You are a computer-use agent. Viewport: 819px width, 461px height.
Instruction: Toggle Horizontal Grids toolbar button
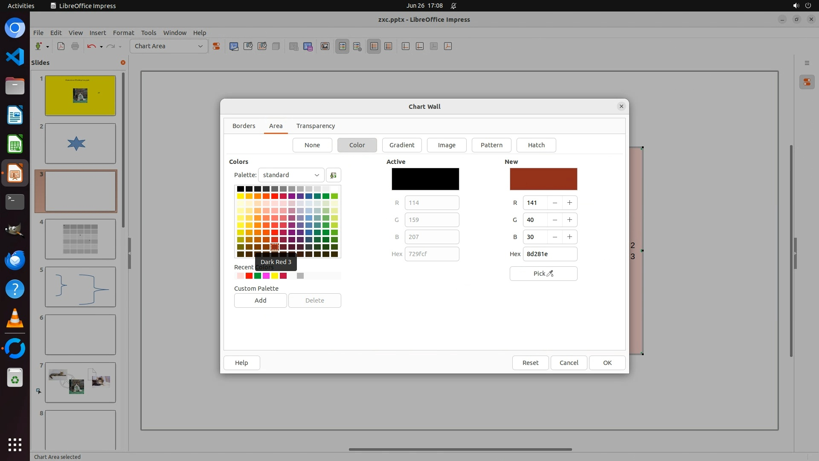point(374,47)
